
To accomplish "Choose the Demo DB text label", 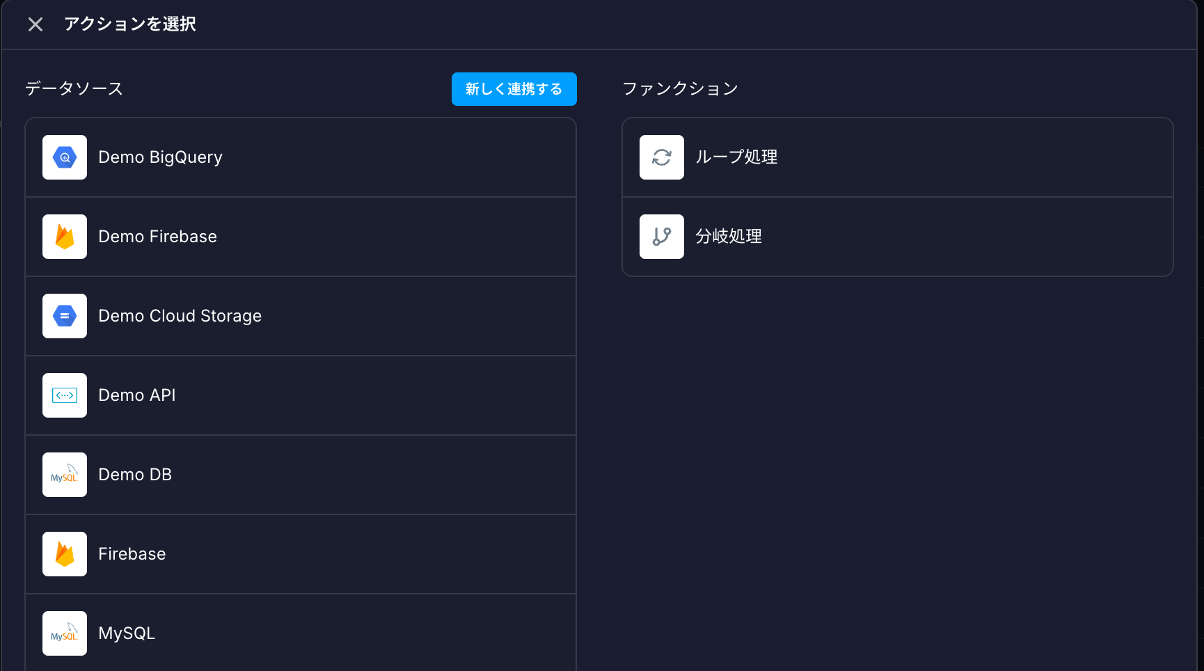I will click(x=135, y=475).
